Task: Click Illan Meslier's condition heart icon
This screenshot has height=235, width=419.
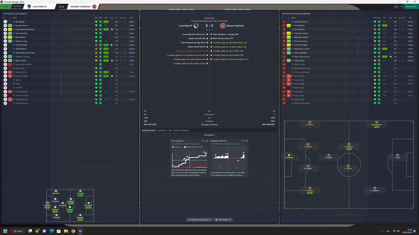Action: [x=96, y=22]
